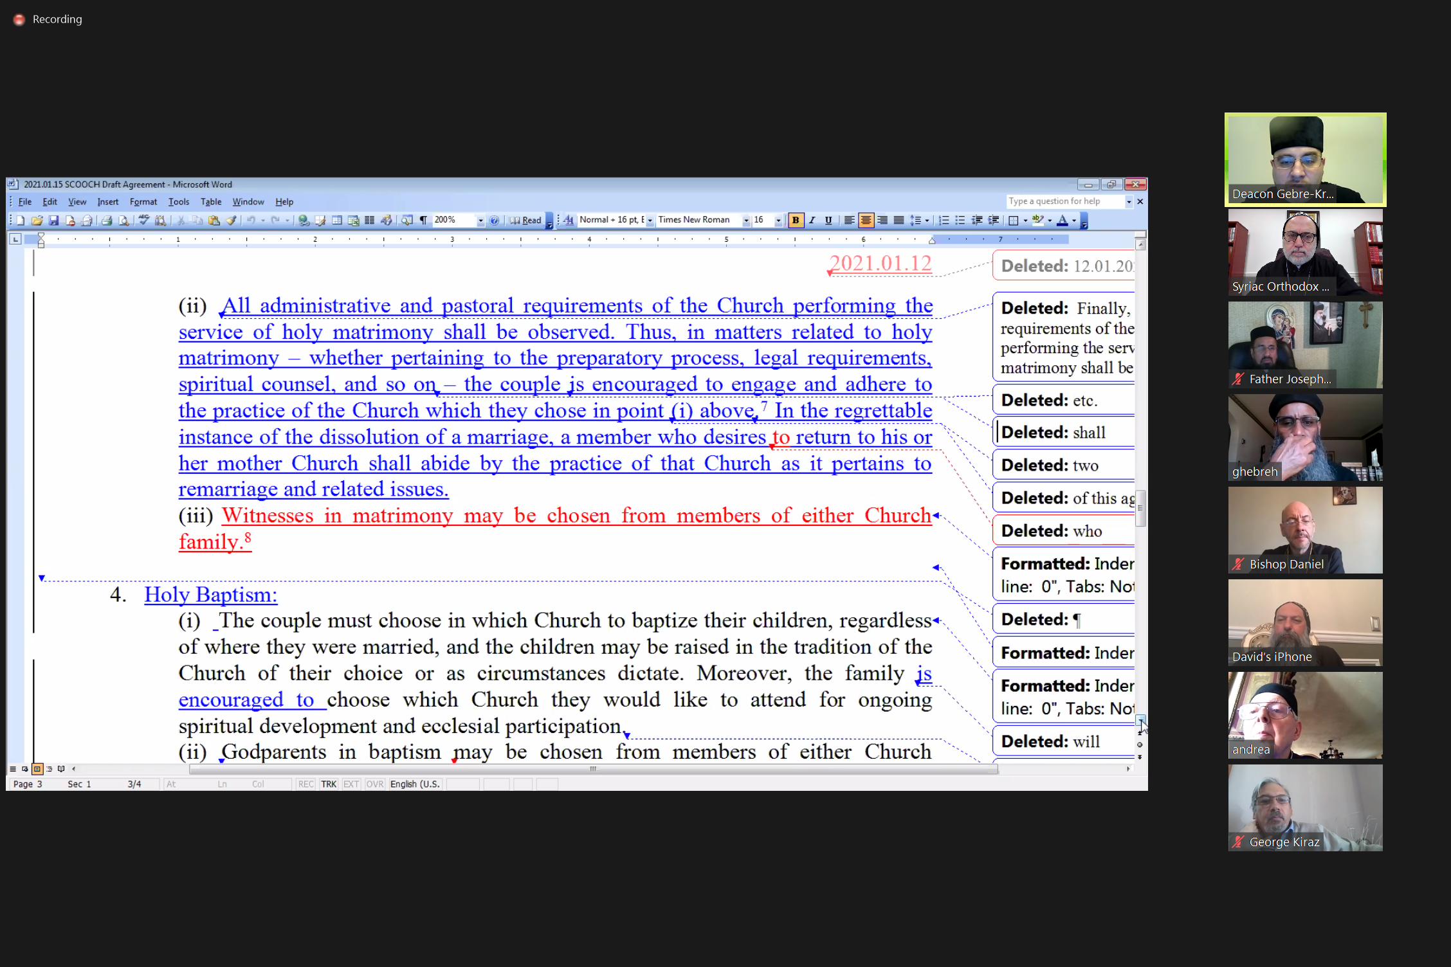
Task: Click the numbered list icon
Action: [944, 221]
